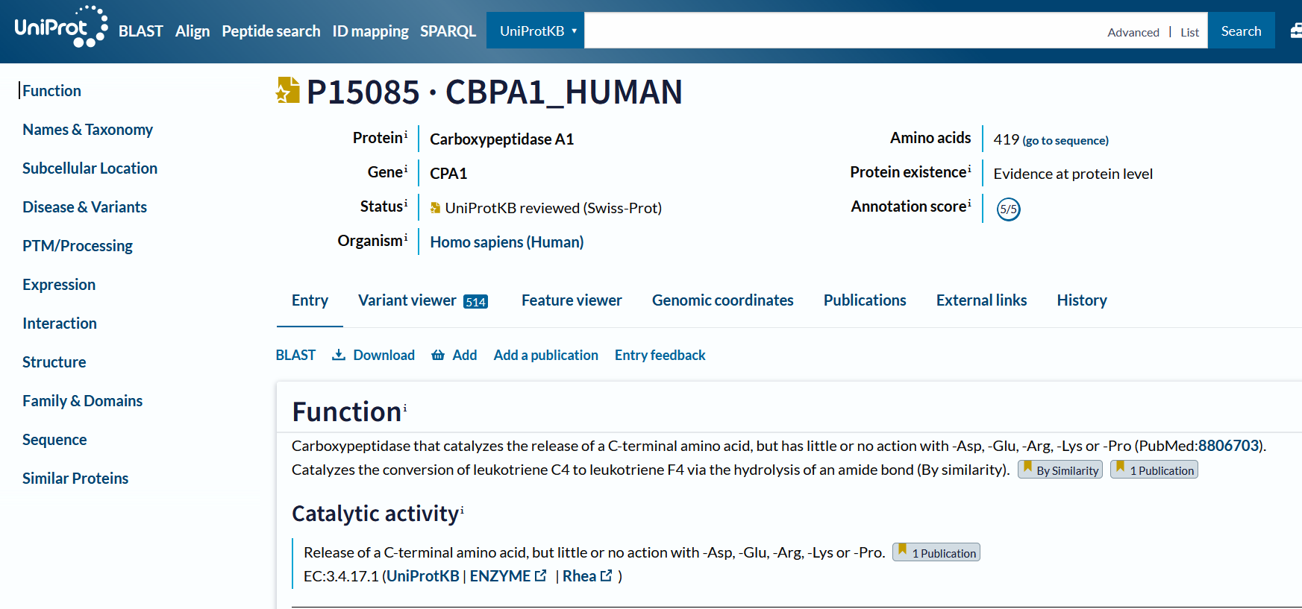Viewport: 1302px width, 609px height.
Task: Switch to the Variant viewer tab
Action: [423, 300]
